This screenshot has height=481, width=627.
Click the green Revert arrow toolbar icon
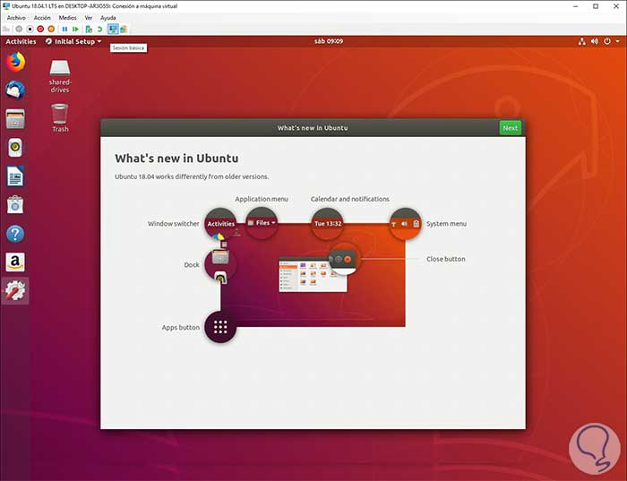coord(99,29)
